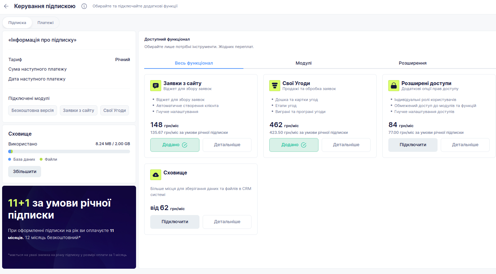Click the storage usage progress bar
The image size is (496, 274).
pos(69,151)
